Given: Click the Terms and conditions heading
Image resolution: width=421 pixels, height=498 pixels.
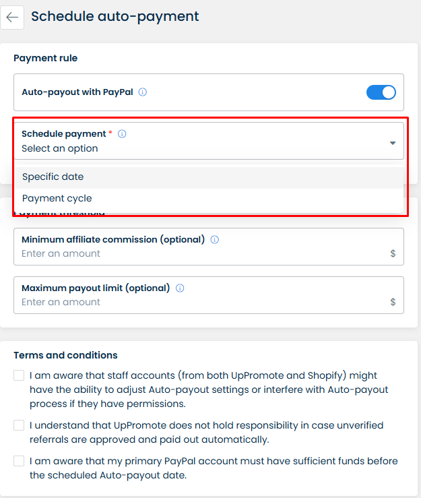Looking at the screenshot, I should [x=65, y=355].
